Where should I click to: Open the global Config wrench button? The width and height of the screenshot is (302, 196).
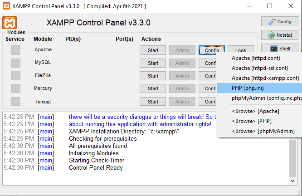pos(280,21)
